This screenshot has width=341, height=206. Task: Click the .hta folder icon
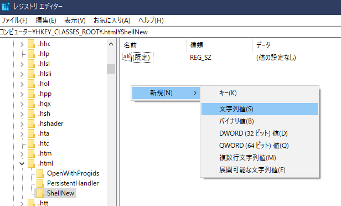click(x=32, y=133)
